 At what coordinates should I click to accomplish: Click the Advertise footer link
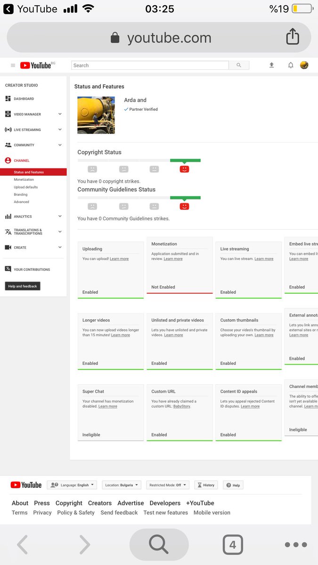[x=131, y=503]
